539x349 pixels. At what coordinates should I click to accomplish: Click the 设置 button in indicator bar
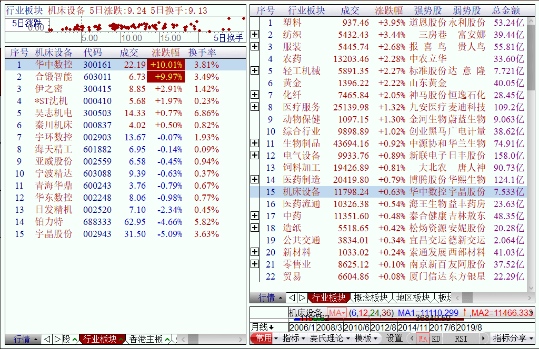[x=394, y=338]
